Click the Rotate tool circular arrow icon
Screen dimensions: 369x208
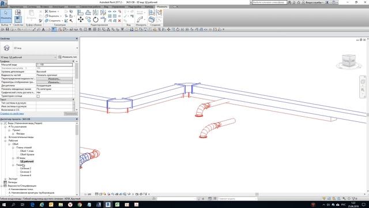tap(96, 20)
